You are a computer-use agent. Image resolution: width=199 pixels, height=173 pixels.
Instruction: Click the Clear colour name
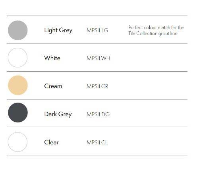52,142
